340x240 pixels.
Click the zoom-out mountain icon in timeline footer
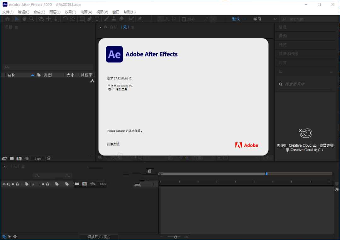tap(161, 237)
